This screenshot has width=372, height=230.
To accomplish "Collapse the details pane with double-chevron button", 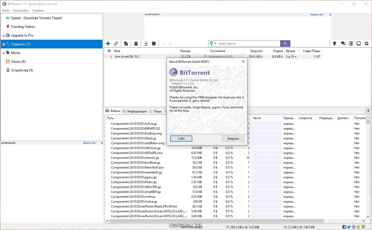I will tap(368, 111).
